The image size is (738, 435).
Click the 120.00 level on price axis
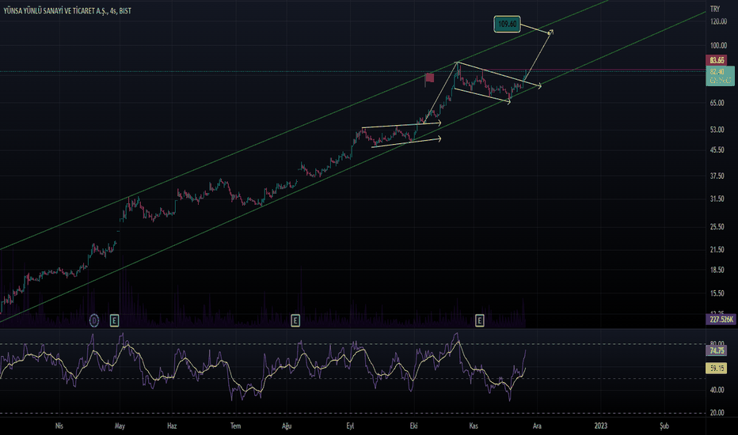718,22
